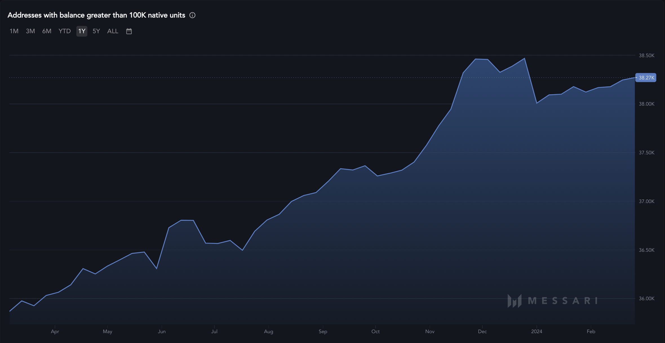
Task: Switch to the 5Y time range
Action: [96, 31]
